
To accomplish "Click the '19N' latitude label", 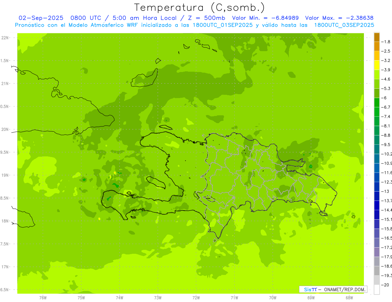I will pyautogui.click(x=6, y=175).
